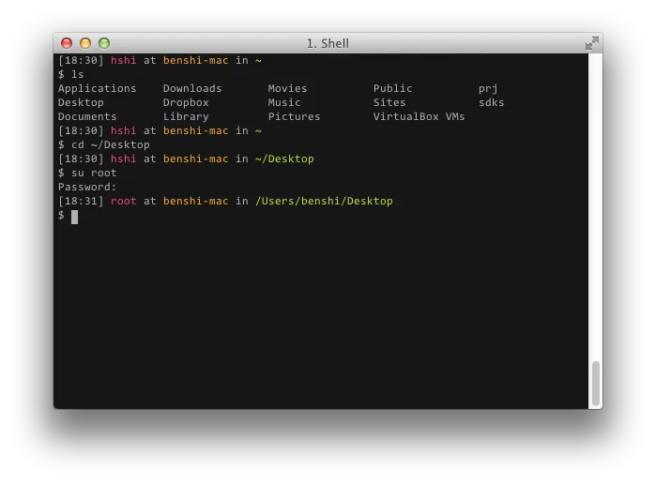Click the fullscreen arrows icon in title bar

click(x=591, y=43)
